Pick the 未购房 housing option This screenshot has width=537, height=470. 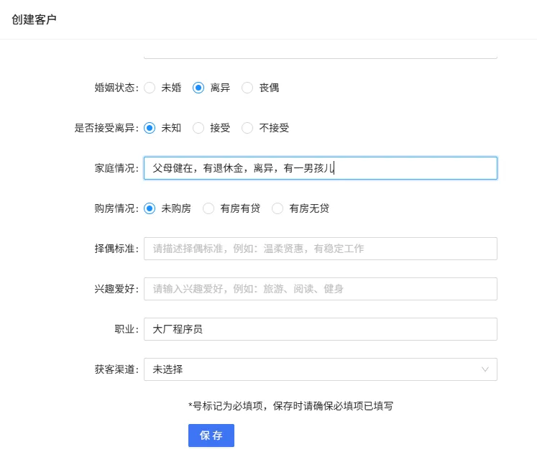[150, 208]
